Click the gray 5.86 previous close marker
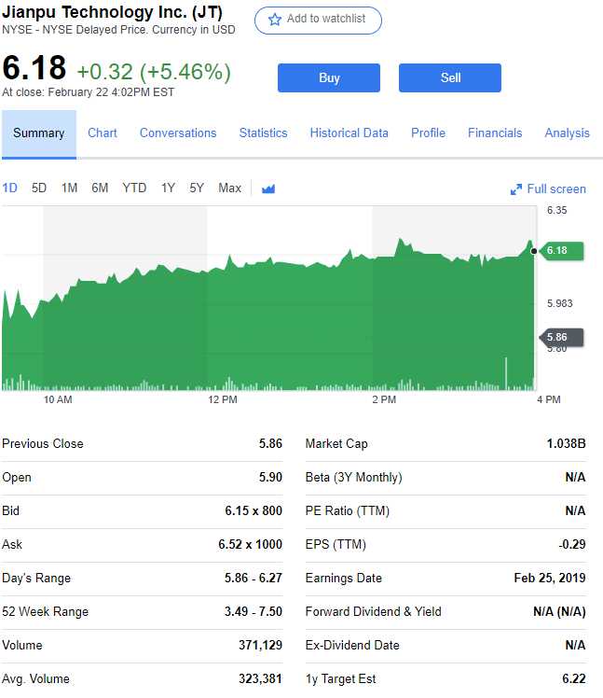This screenshot has width=603, height=698. pos(561,338)
